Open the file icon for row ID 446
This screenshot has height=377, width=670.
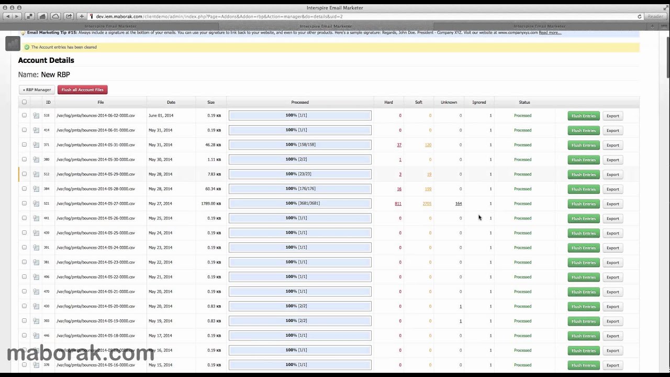tap(36, 336)
